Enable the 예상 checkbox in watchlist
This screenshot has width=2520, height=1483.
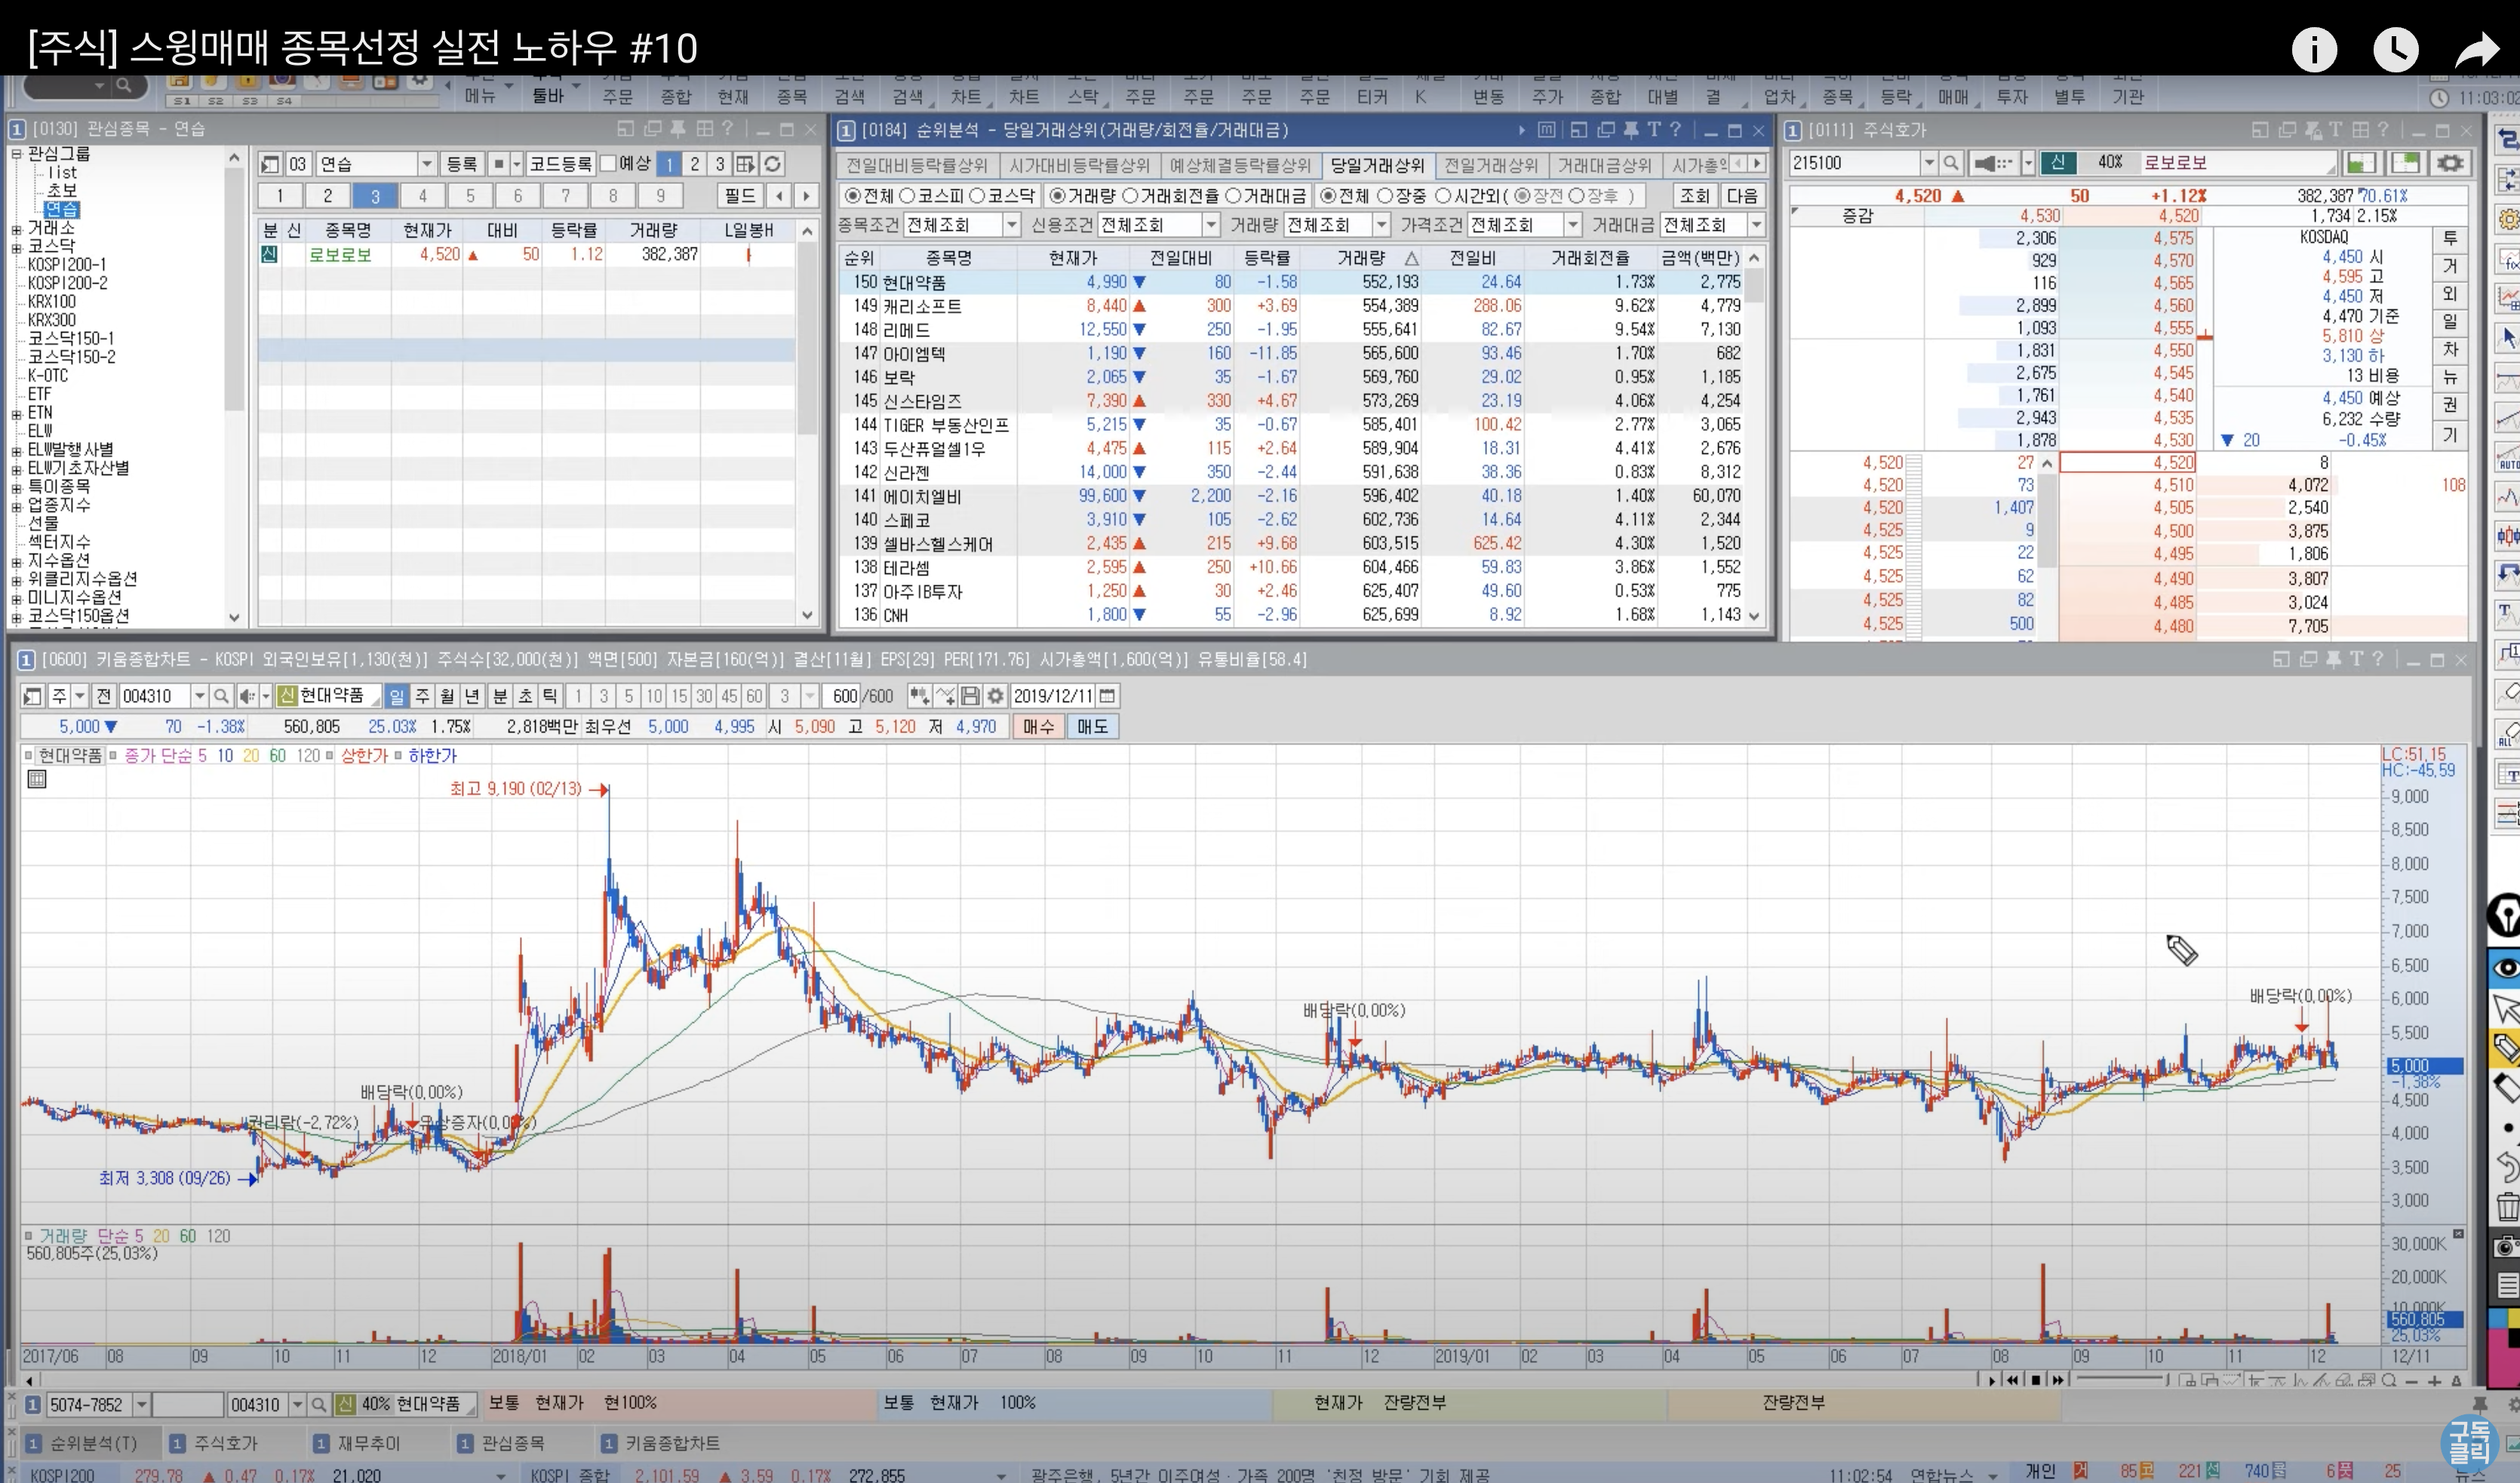(608, 164)
